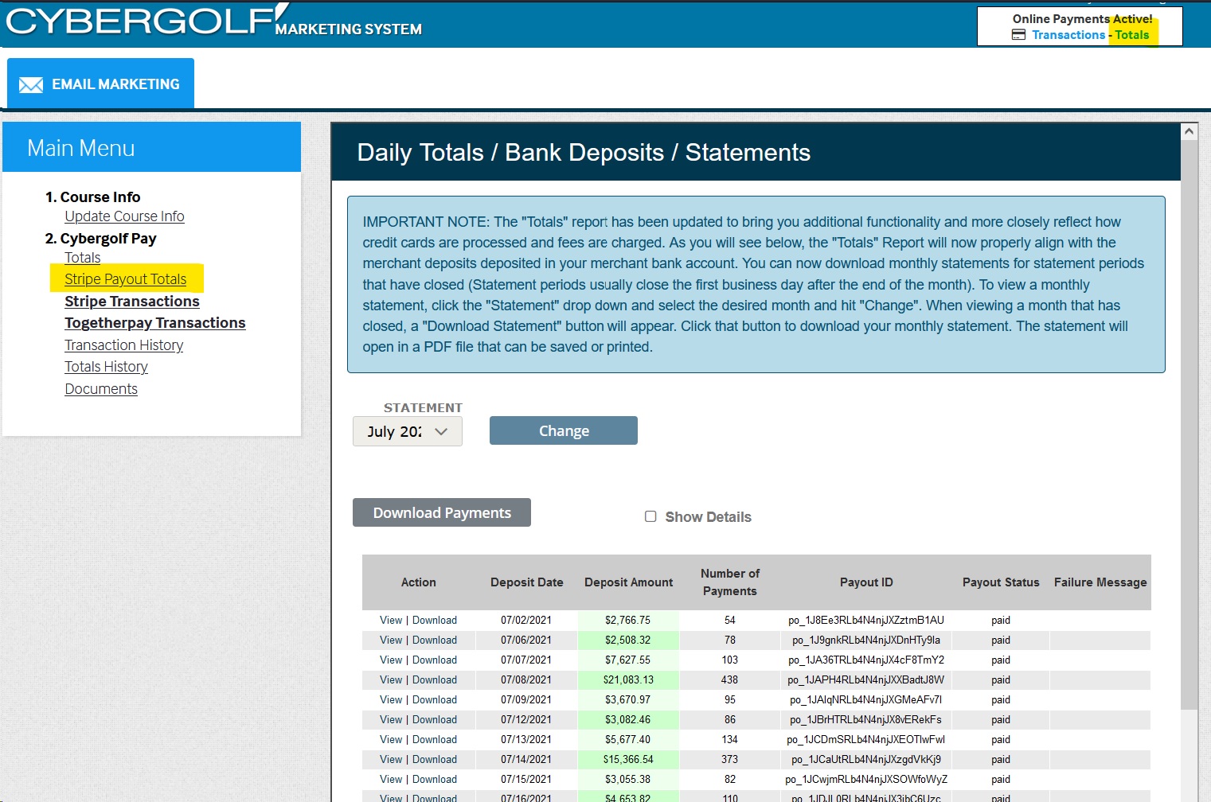
Task: Click the Payout Status column header
Action: coord(1001,582)
